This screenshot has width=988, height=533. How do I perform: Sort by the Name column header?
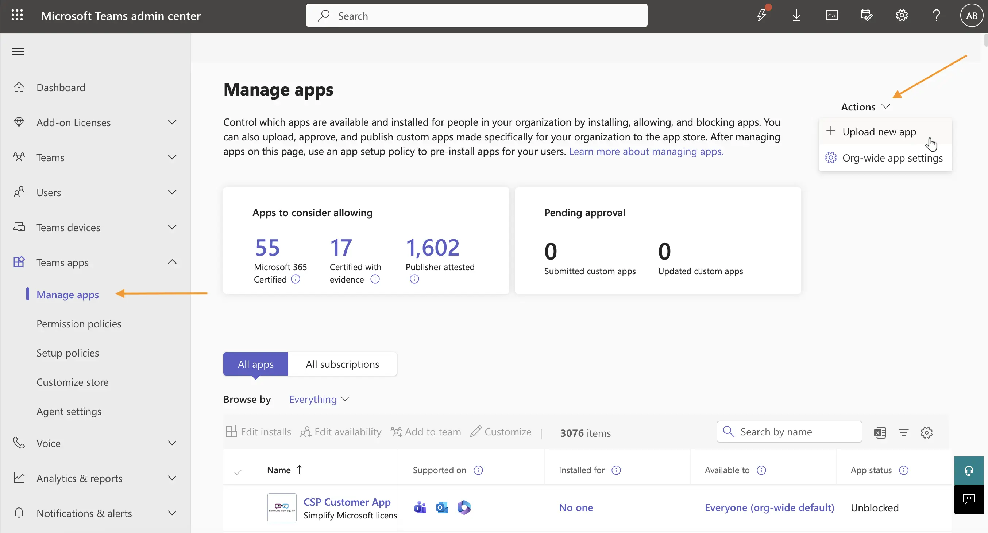click(x=285, y=470)
